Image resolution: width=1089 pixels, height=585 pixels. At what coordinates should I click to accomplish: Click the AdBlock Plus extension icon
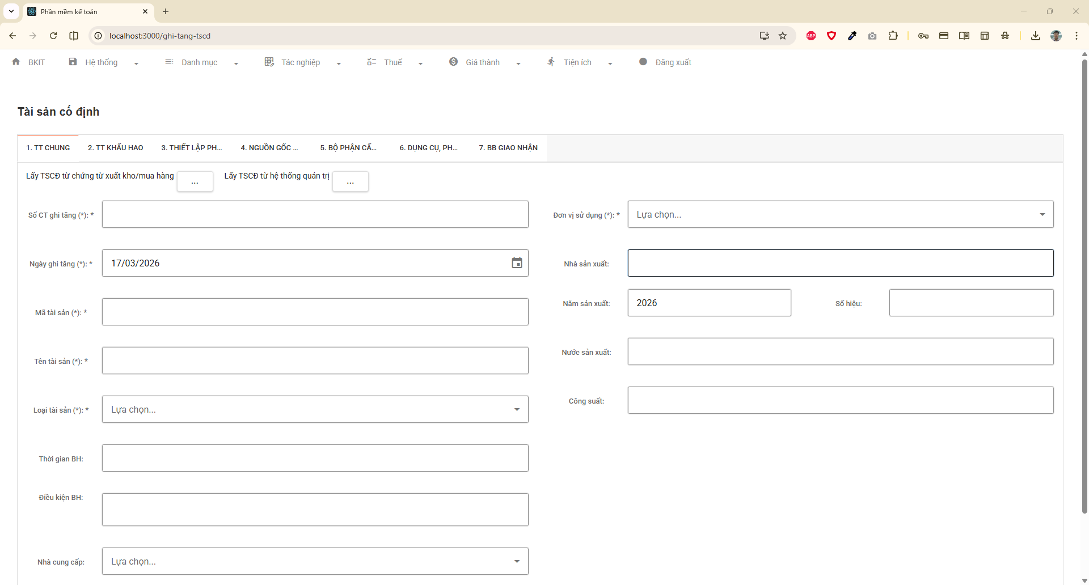pos(811,36)
